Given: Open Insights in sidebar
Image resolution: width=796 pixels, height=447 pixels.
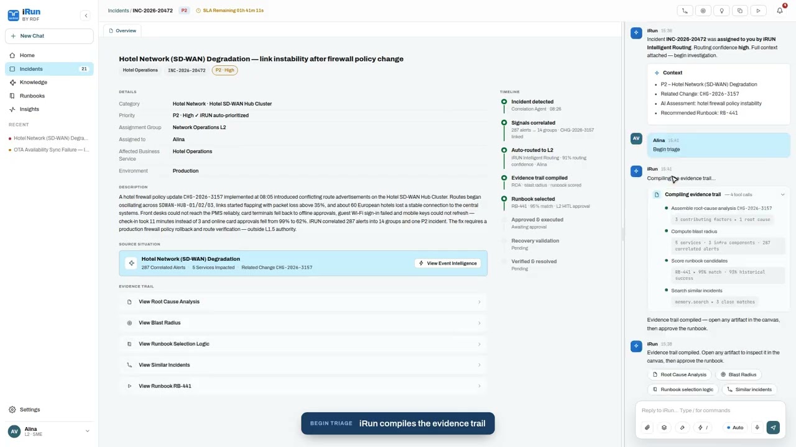Looking at the screenshot, I should click(x=49, y=109).
